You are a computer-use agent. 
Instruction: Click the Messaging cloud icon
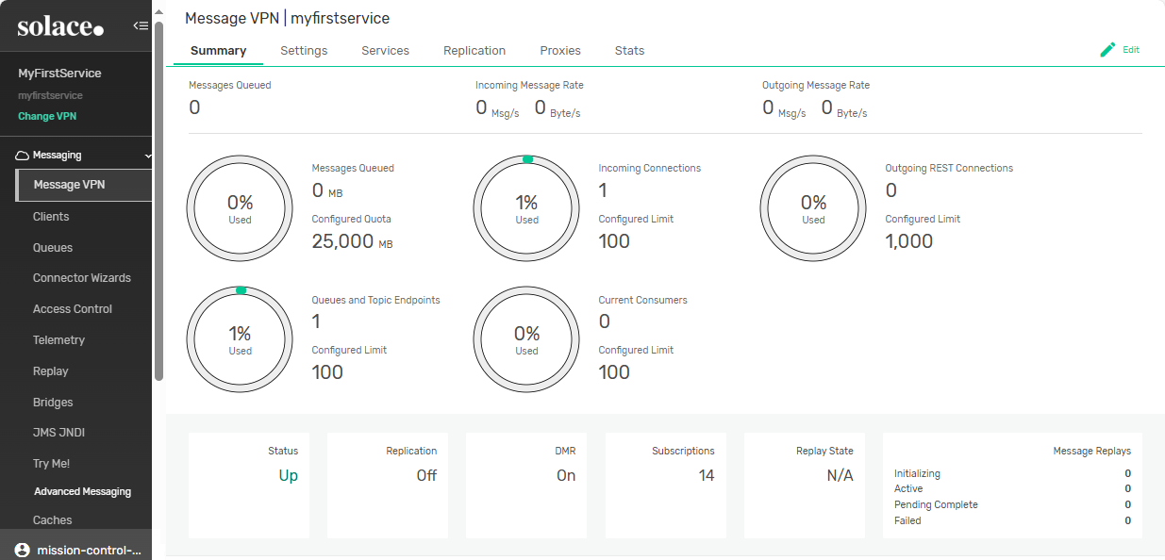point(23,156)
